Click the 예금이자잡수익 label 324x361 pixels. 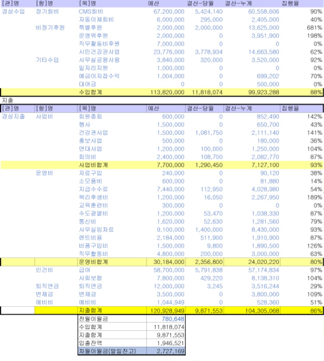99,76
